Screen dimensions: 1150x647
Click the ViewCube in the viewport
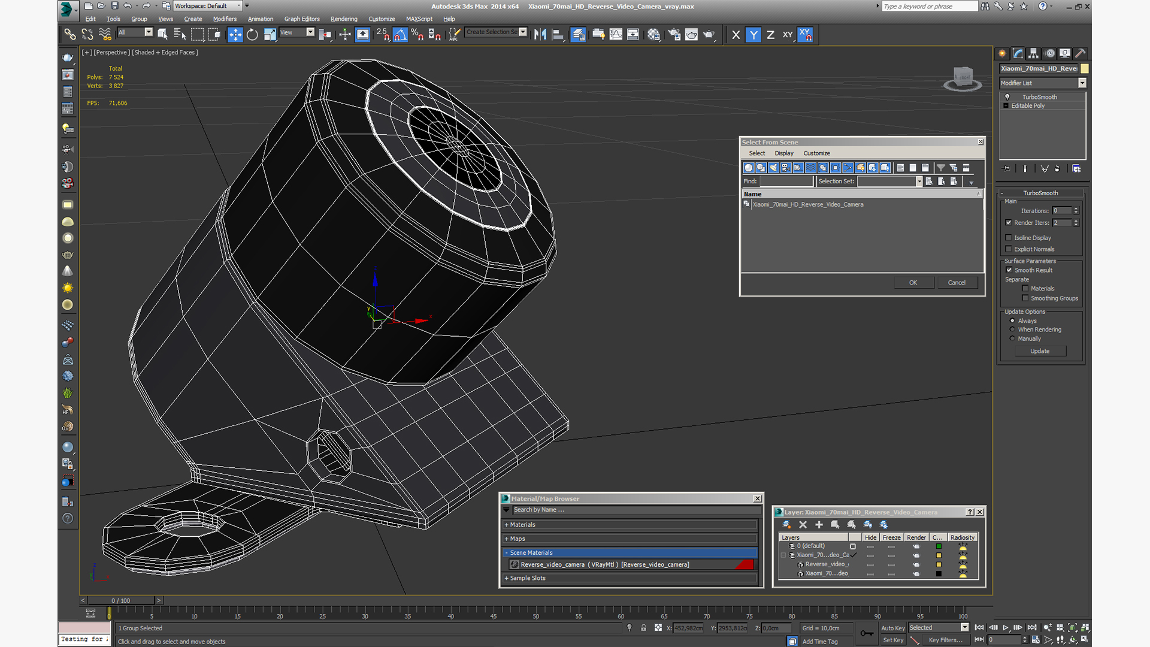[x=963, y=77]
